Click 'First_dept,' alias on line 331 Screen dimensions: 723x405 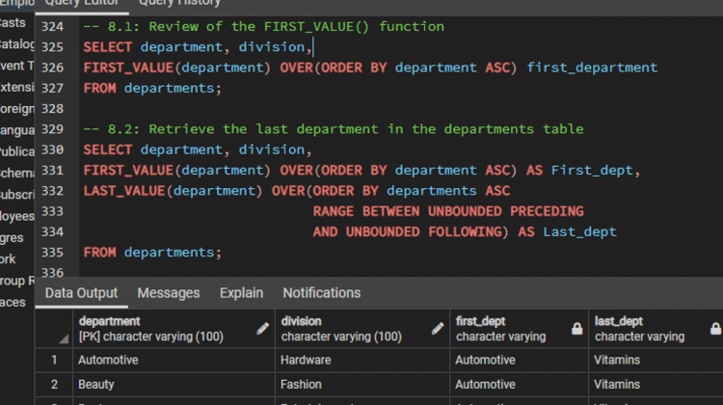tap(596, 171)
